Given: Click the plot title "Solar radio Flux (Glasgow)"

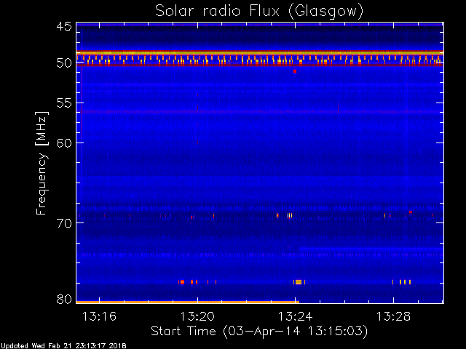Looking at the screenshot, I should point(259,12).
